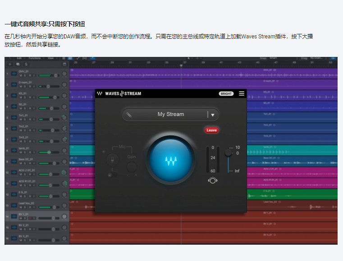Viewport: 343px width, 261px height.
Task: Open the Waves Stream hamburger menu
Action: tap(242, 93)
